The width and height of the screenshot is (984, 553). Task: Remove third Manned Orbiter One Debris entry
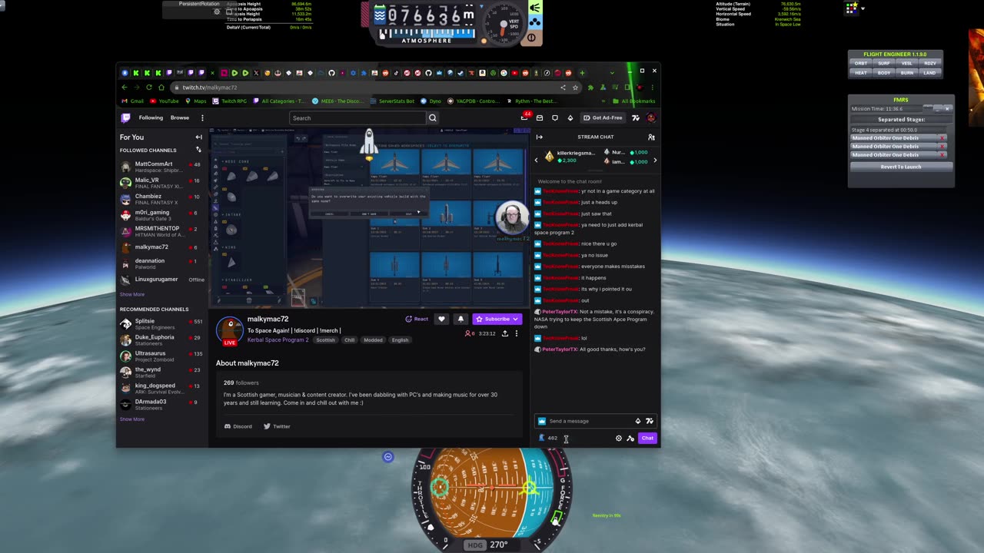tap(942, 155)
